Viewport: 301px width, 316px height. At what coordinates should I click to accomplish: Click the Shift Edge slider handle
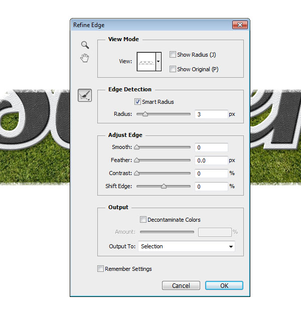[164, 186]
